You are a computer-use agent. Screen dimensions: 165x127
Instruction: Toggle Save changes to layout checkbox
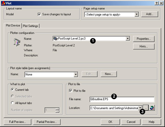[39, 14]
